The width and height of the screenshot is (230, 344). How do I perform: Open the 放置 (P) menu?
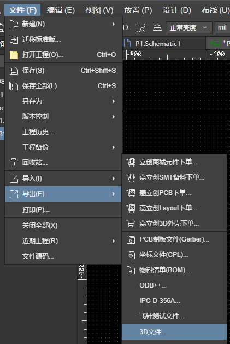[138, 10]
